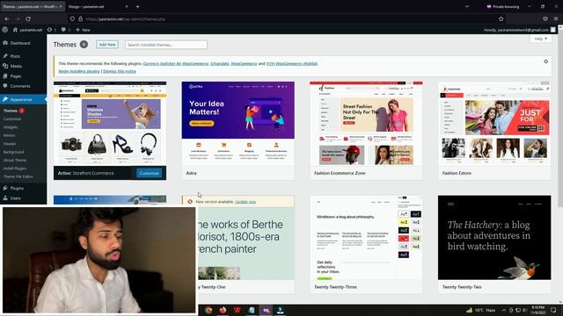This screenshot has height=316, width=563.
Task: Click Update now on Twenty Twenty-One
Action: [x=245, y=202]
